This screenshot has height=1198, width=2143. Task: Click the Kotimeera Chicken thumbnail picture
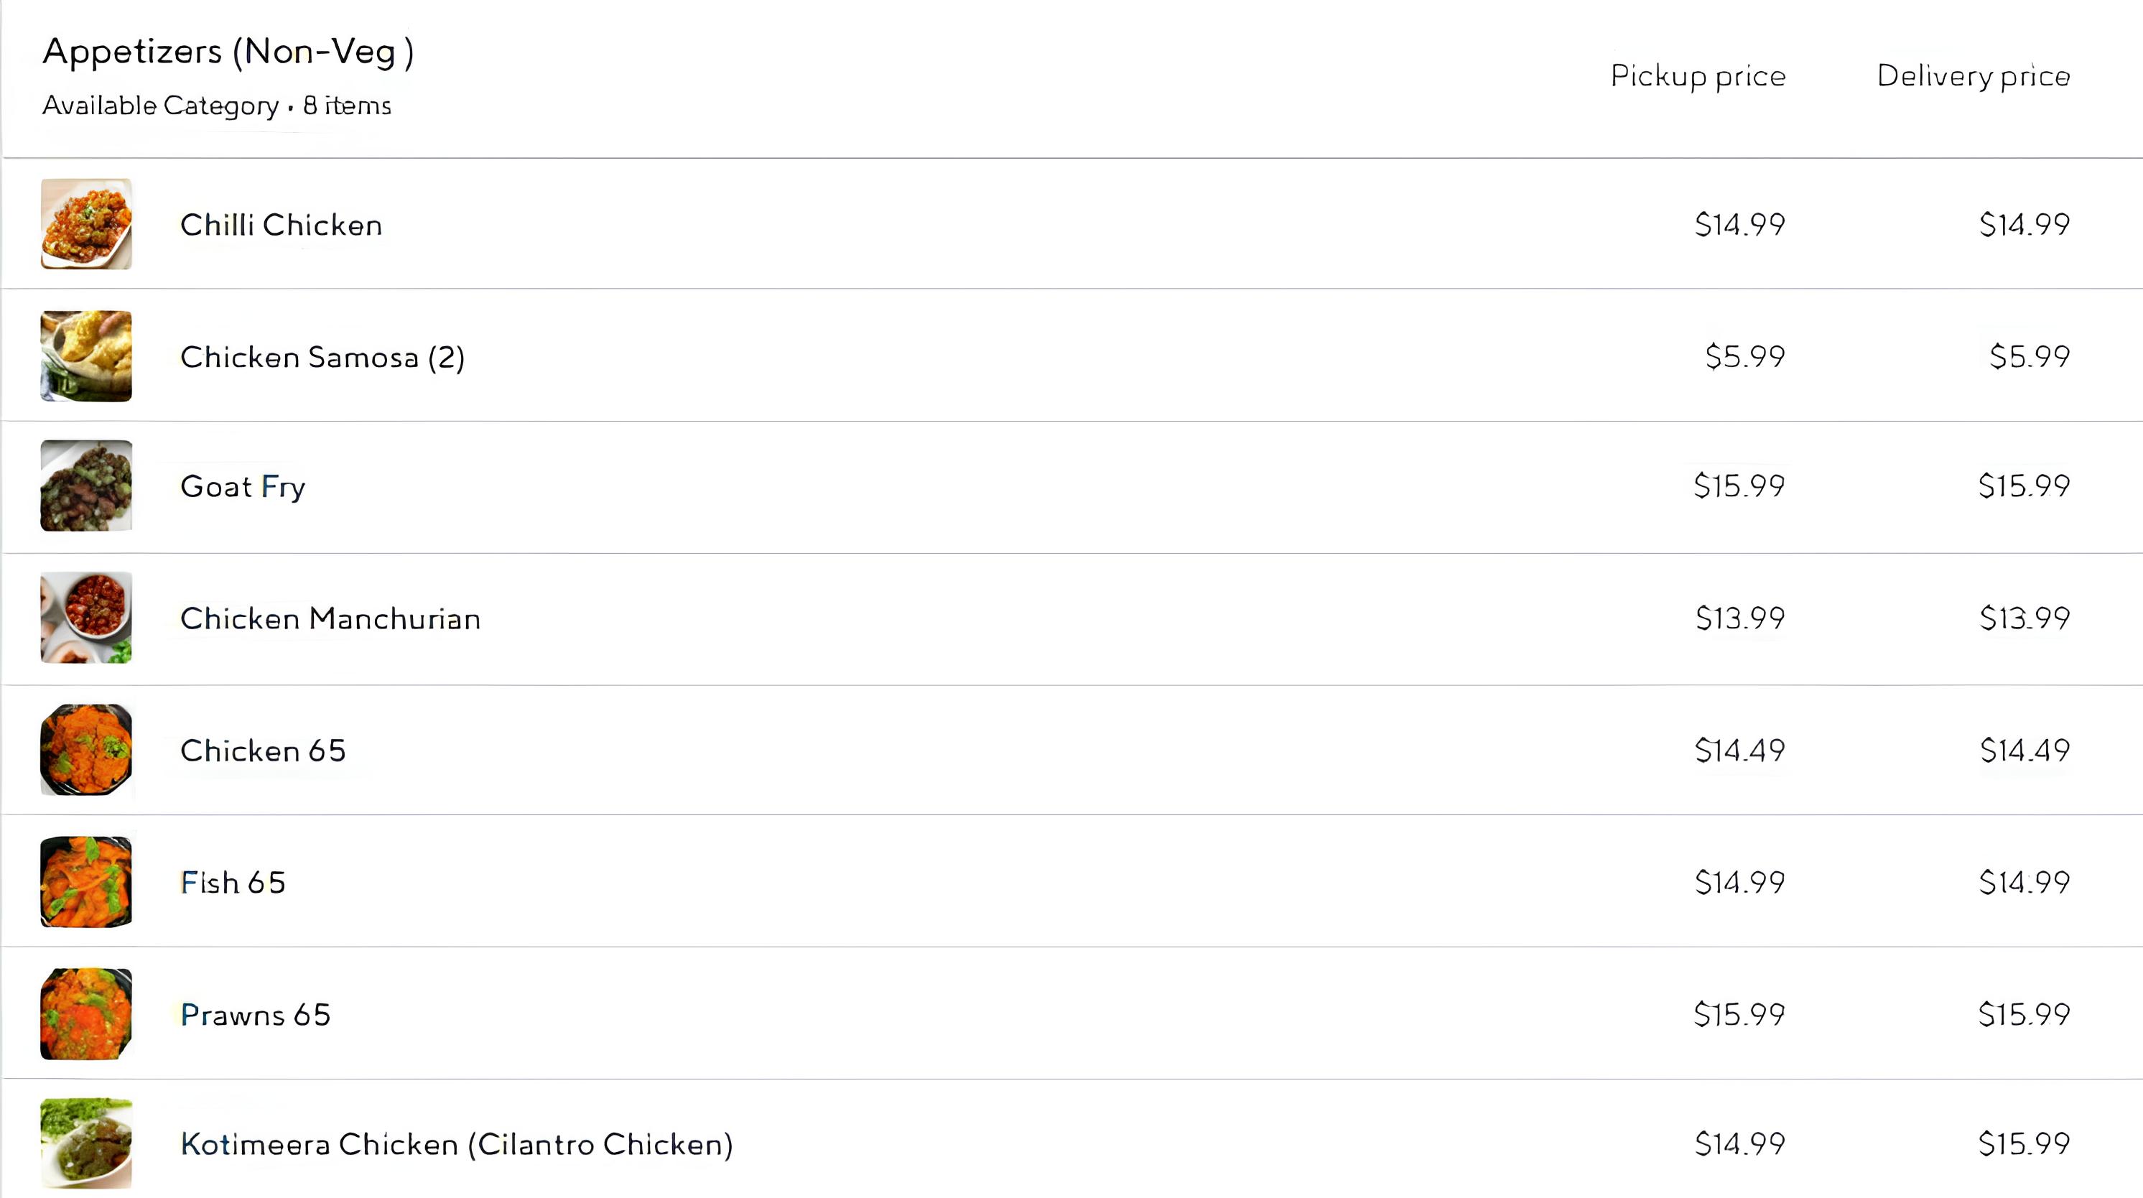click(85, 1144)
